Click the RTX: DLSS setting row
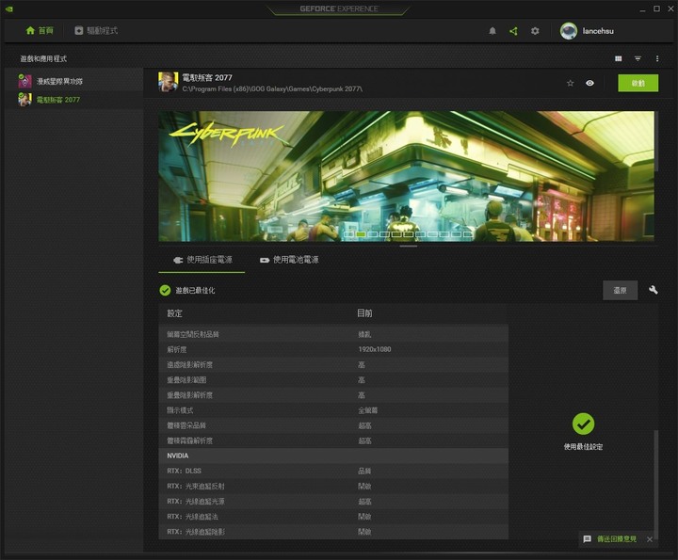 [x=333, y=471]
